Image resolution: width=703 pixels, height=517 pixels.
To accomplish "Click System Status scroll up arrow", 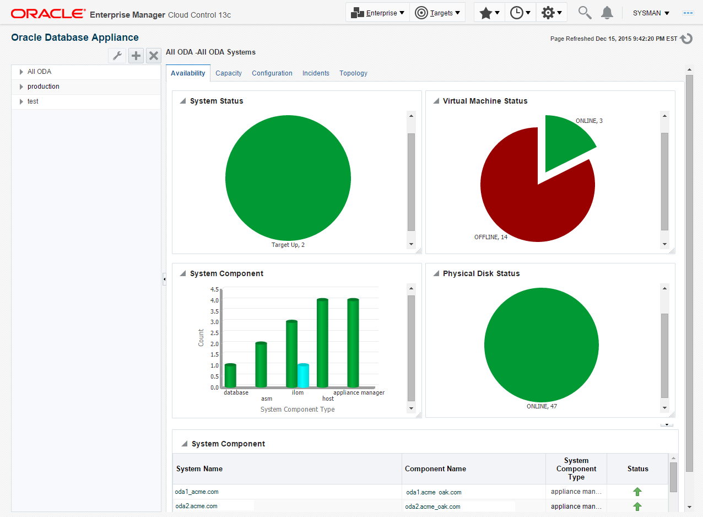I will click(411, 116).
